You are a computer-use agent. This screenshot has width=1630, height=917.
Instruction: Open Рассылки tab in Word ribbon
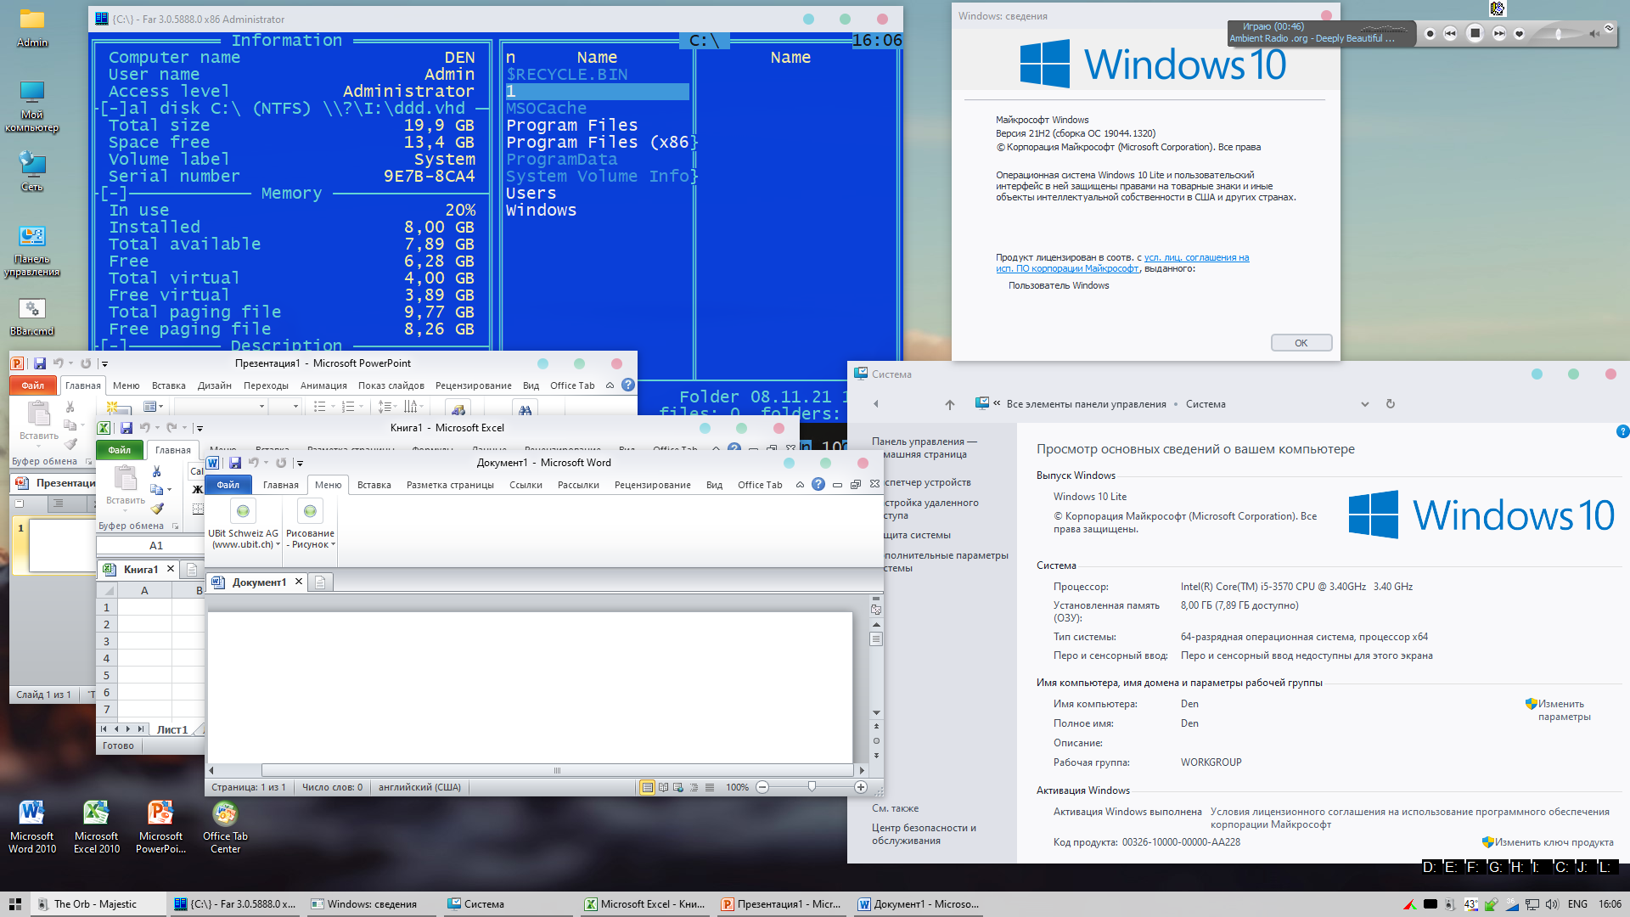click(x=577, y=485)
